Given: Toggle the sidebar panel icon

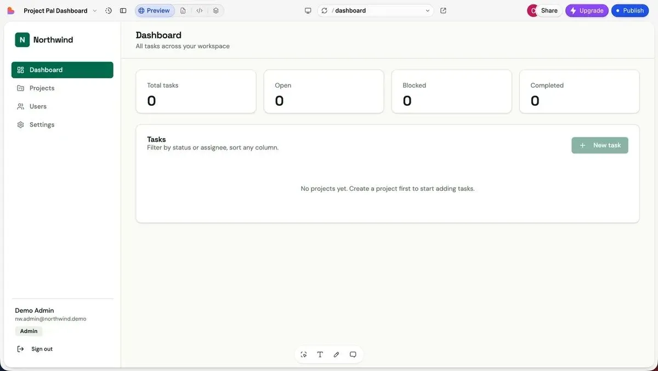Looking at the screenshot, I should tap(123, 10).
